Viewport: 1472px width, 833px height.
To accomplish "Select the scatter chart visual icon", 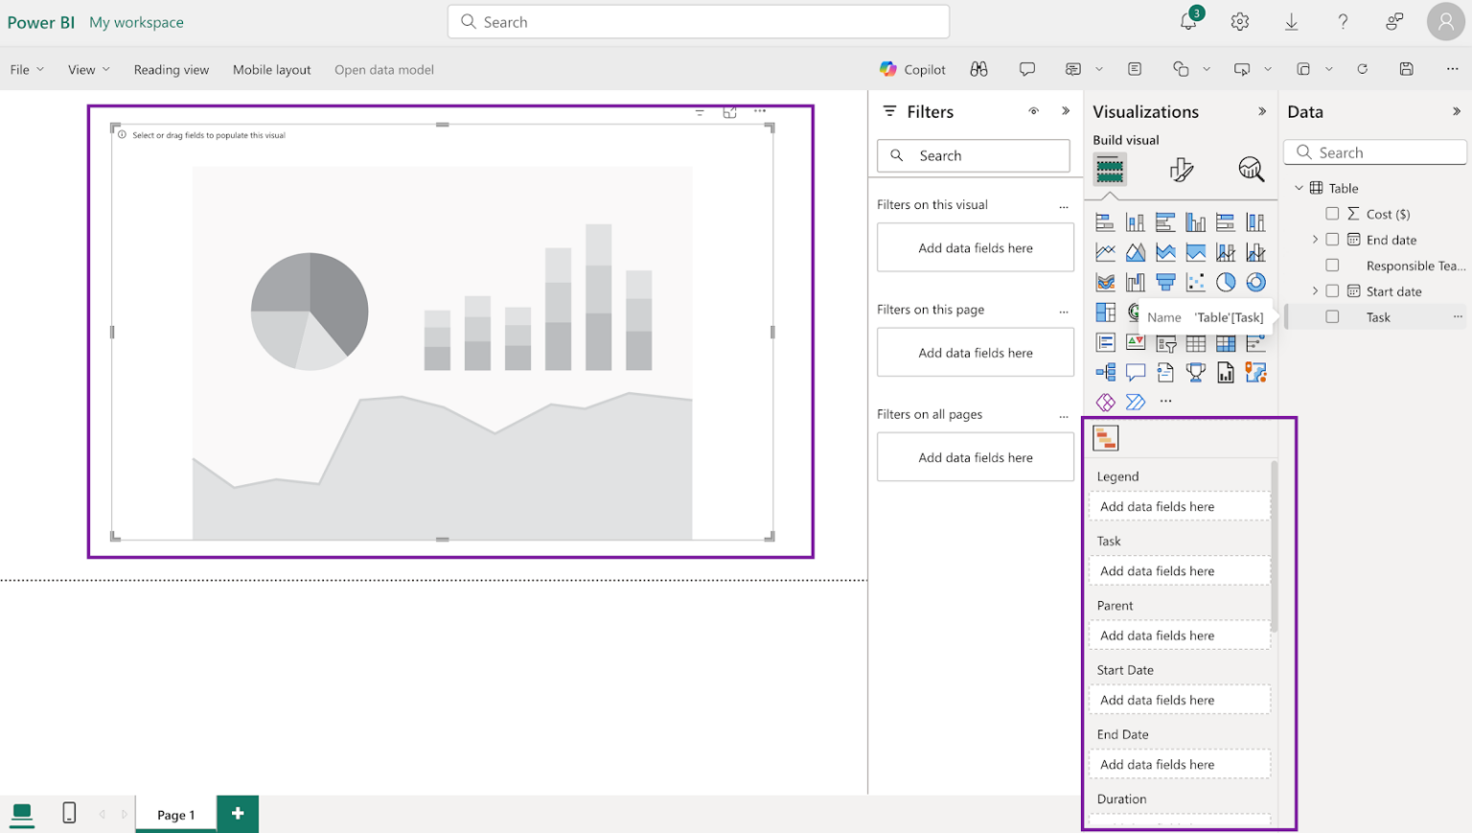I will point(1195,282).
